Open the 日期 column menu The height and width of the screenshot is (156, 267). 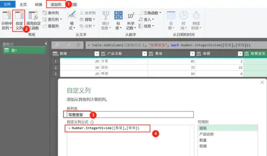point(171,20)
